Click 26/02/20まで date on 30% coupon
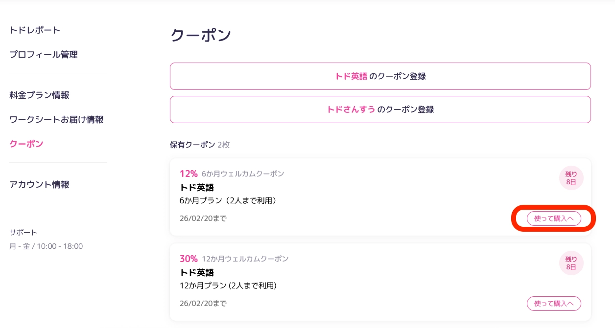This screenshot has height=328, width=615. [203, 304]
